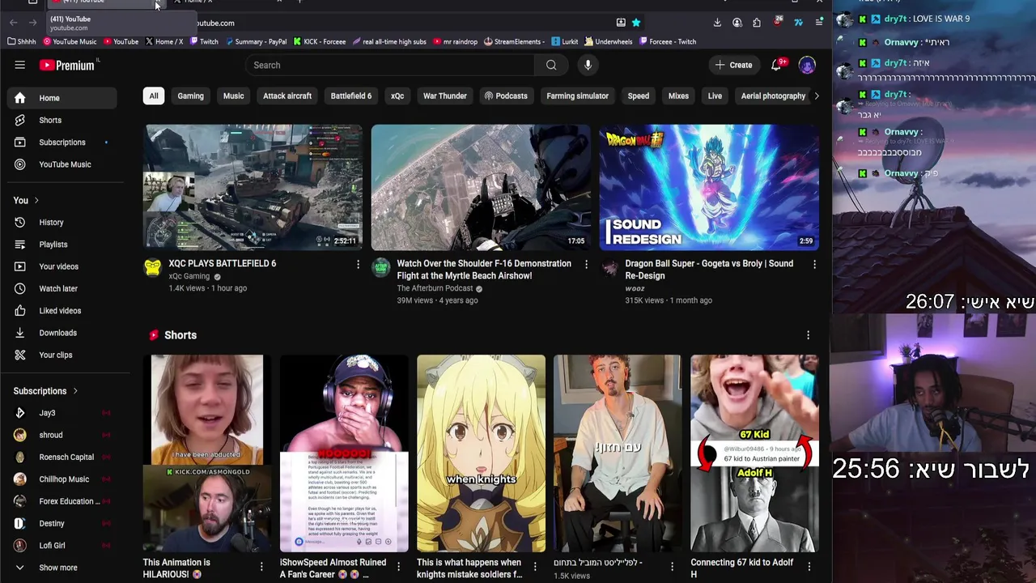Open the YouTube hamburger guide menu

click(x=19, y=65)
